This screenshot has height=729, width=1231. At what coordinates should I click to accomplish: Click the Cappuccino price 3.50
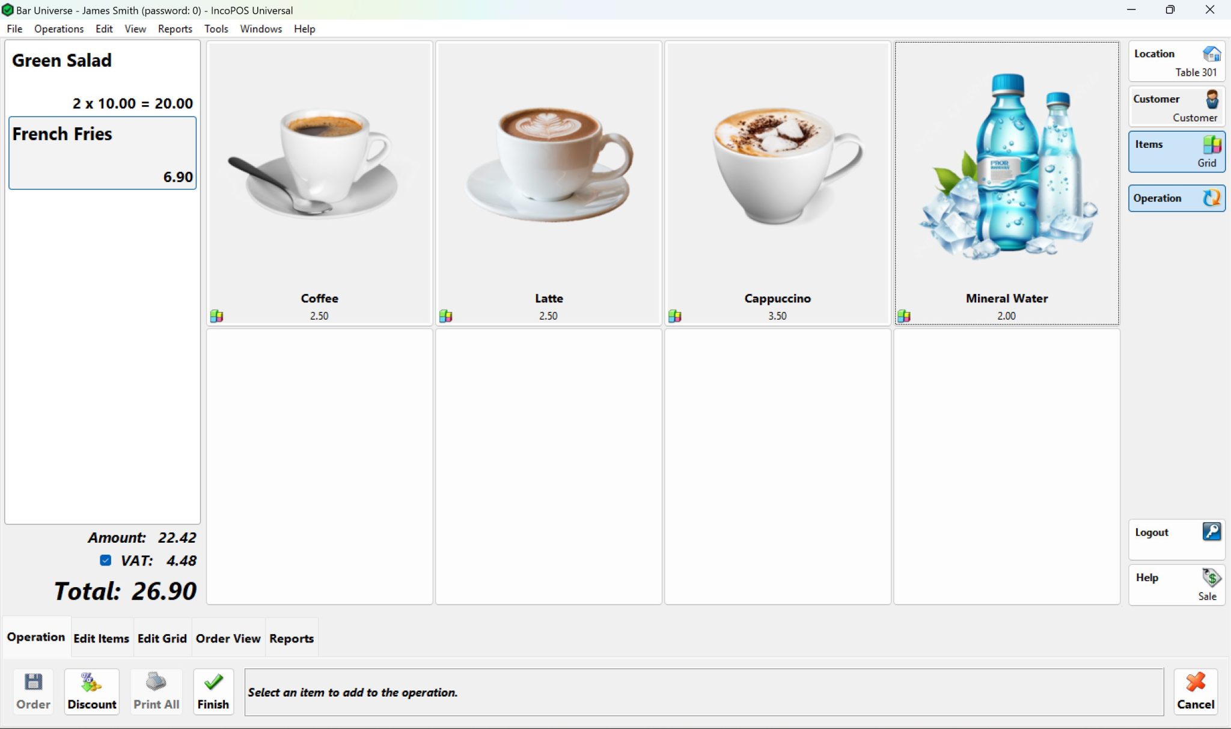(777, 316)
